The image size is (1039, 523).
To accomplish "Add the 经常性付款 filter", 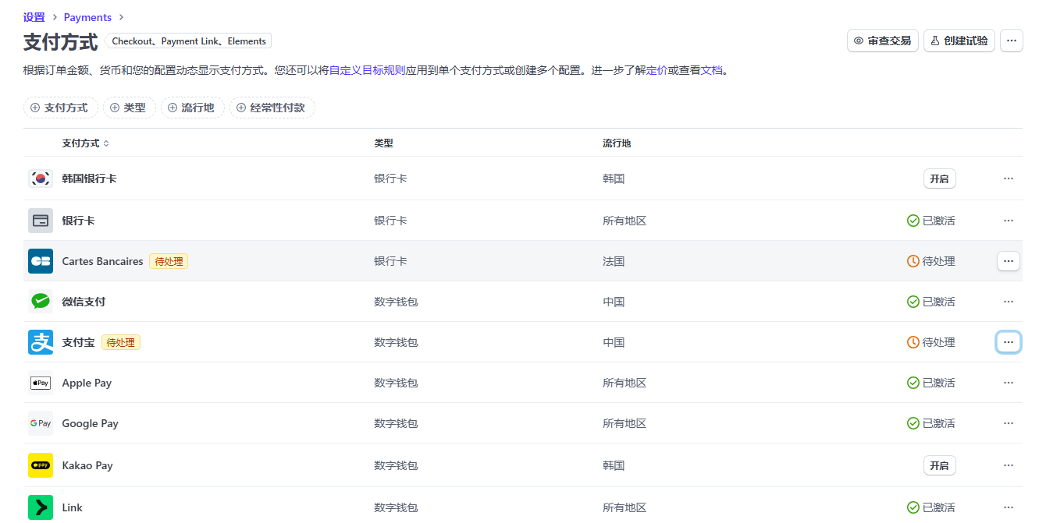I will [272, 108].
